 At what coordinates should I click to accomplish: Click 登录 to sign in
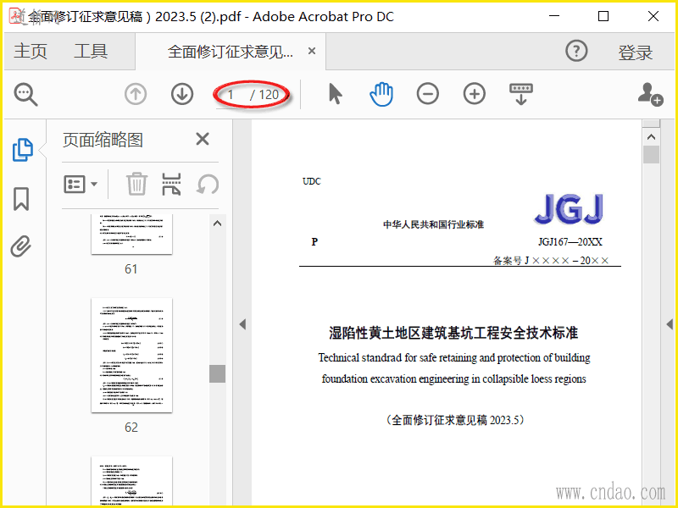pyautogui.click(x=635, y=52)
